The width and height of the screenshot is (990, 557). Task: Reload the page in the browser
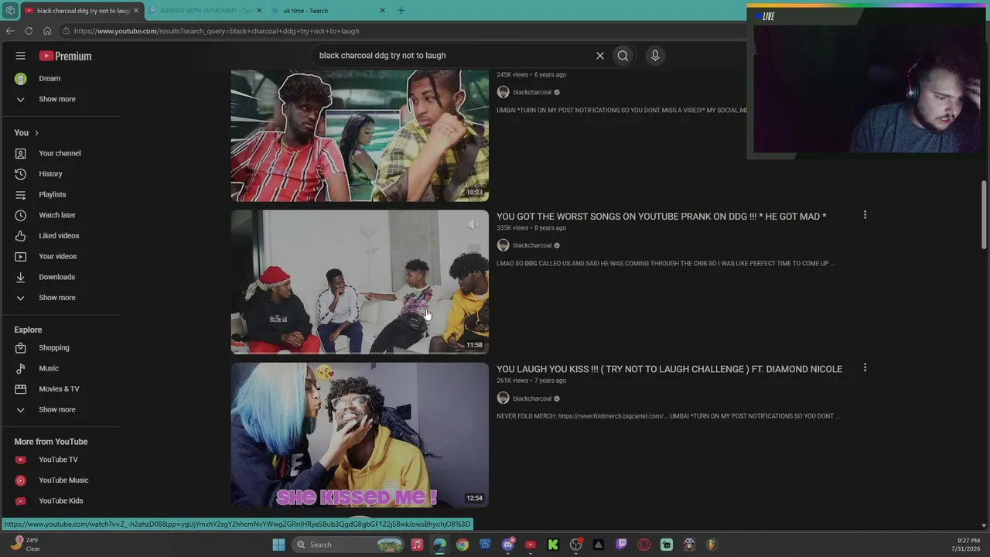tap(29, 31)
